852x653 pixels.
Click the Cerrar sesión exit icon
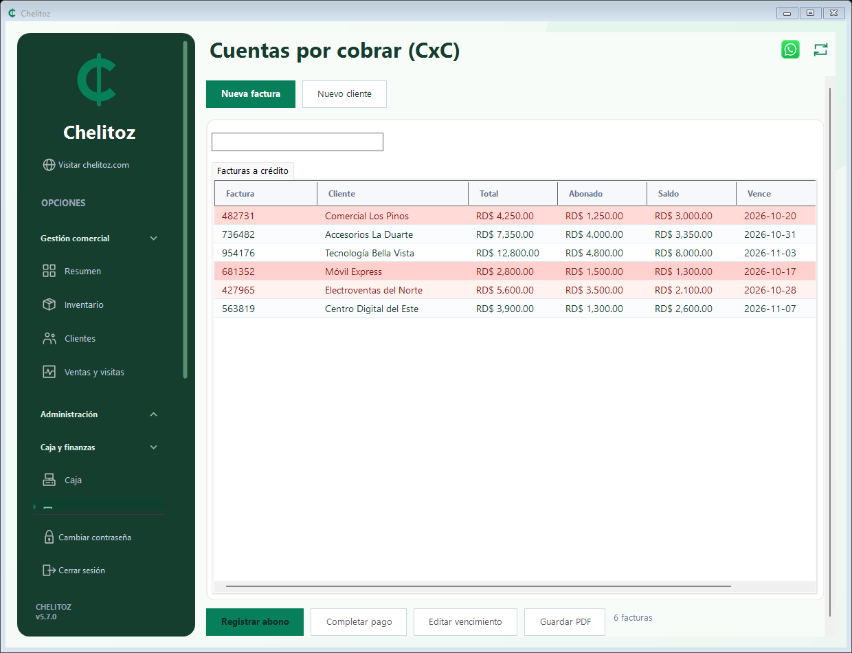(x=49, y=570)
